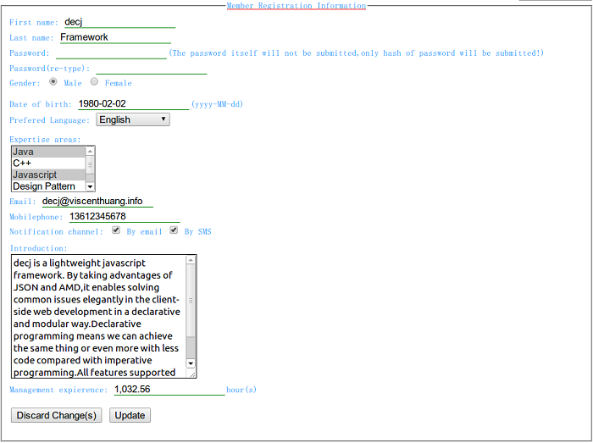Click the First name input field
593x443 pixels.
click(119, 22)
